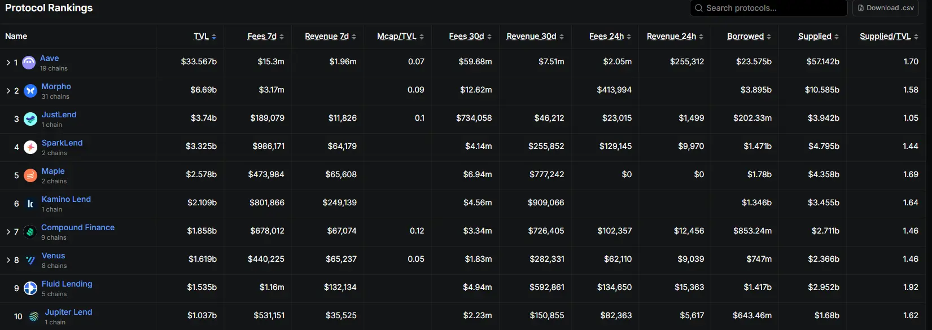Image resolution: width=932 pixels, height=330 pixels.
Task: Click the Compound Finance logo icon
Action: [30, 232]
